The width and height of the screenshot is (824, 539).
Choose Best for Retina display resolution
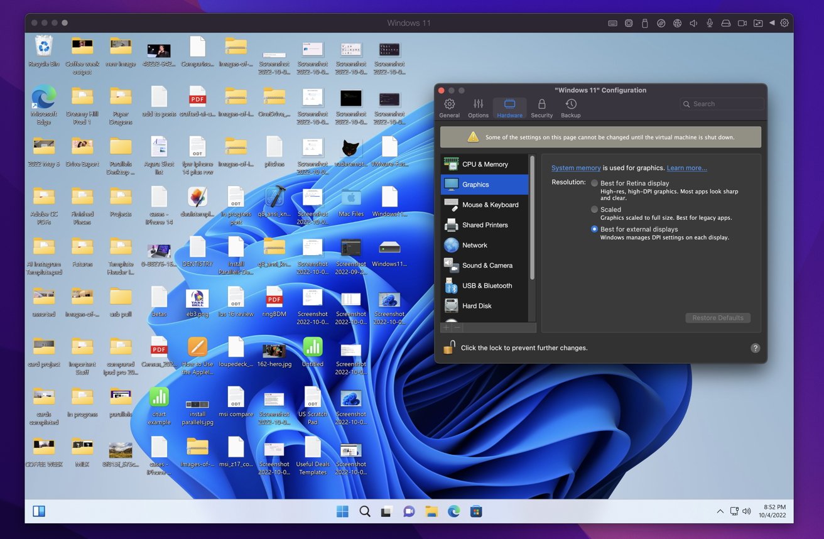594,183
